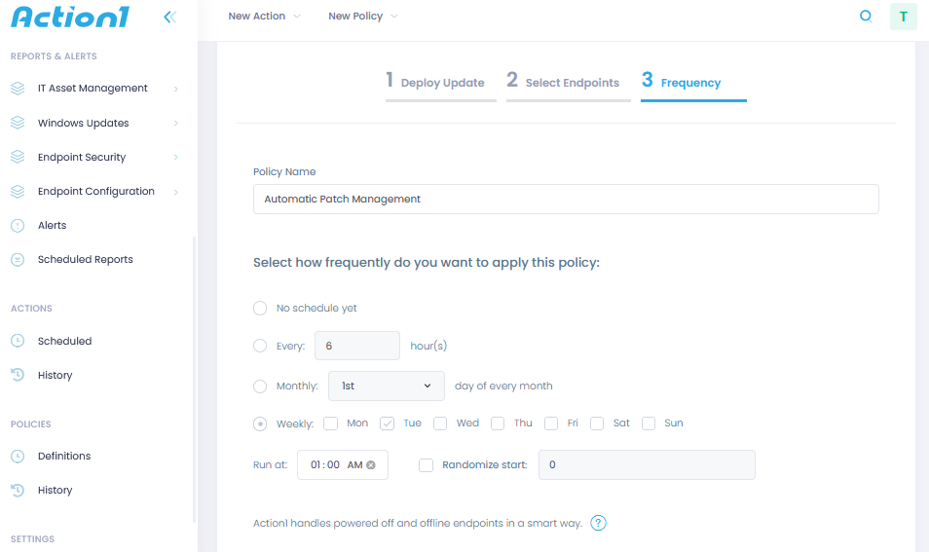Open History under Policies
This screenshot has width=929, height=552.
point(56,491)
